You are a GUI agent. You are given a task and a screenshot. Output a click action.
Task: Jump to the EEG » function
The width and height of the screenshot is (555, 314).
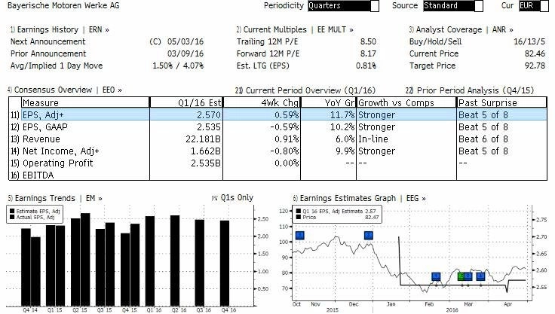tap(416, 198)
